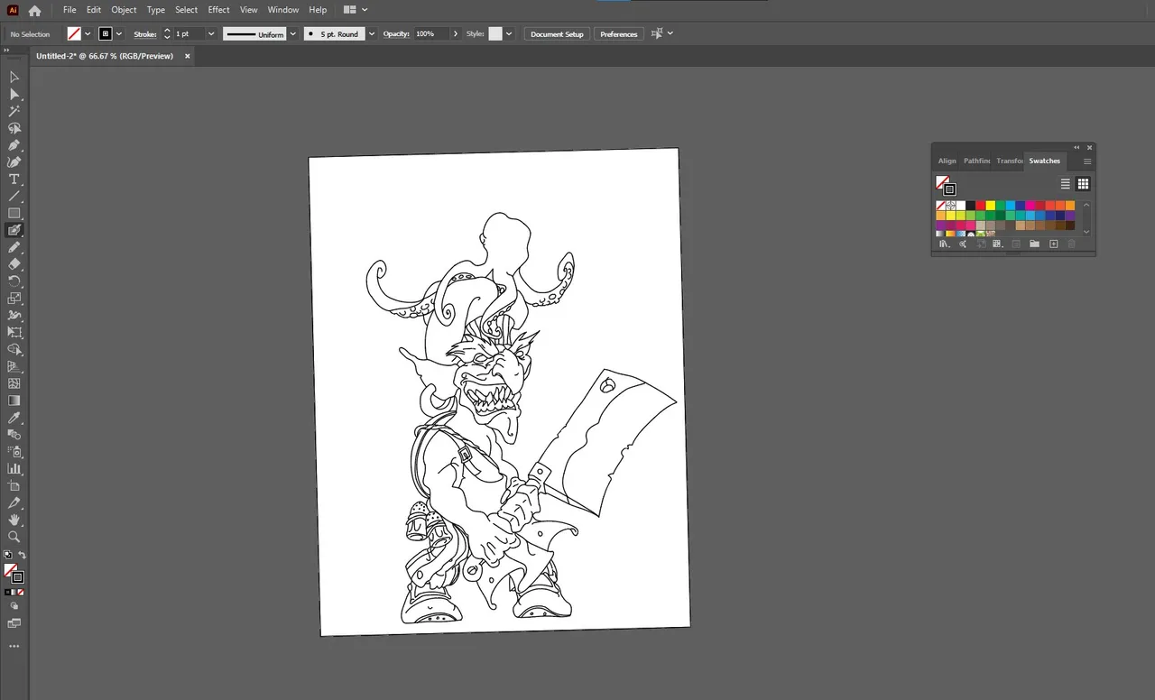The height and width of the screenshot is (700, 1155).
Task: Select the Blend tool
Action: pos(14,435)
